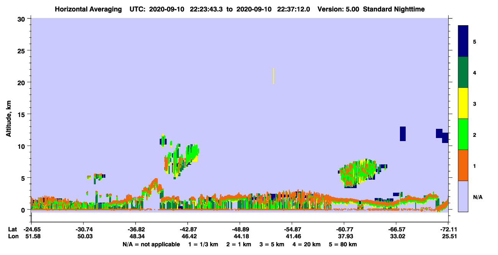Click the dark blue level 5 color swatch
This screenshot has height=255, width=498.
pyautogui.click(x=463, y=41)
